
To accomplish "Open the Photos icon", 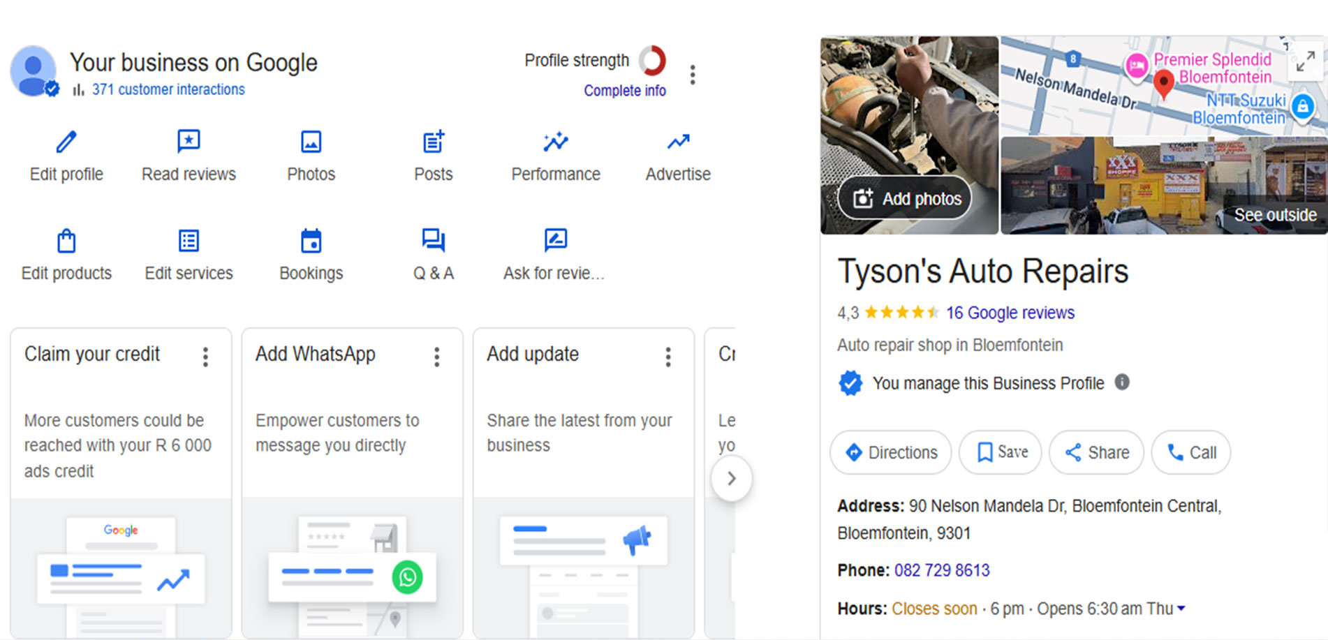I will click(x=311, y=142).
